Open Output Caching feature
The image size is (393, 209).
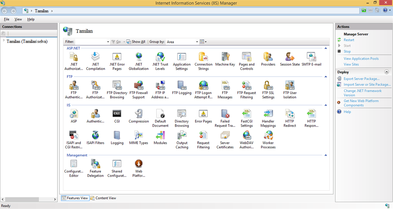coord(182,140)
